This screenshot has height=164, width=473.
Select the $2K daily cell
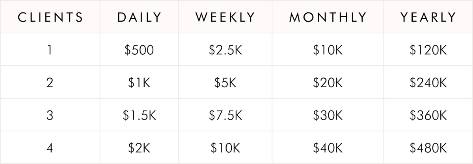pyautogui.click(x=139, y=148)
